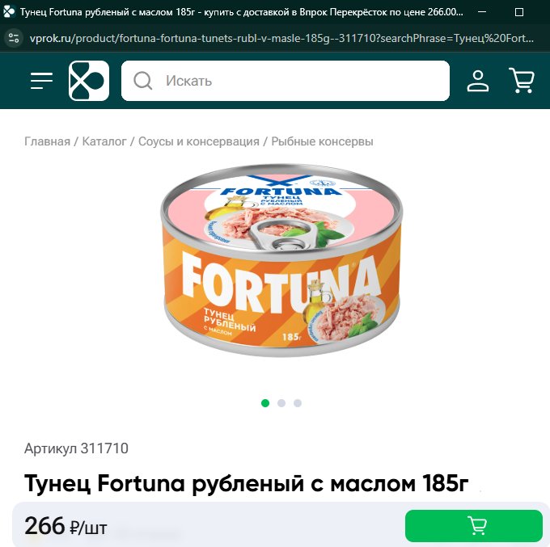This screenshot has width=550, height=547.
Task: Go to Главная breadcrumb
Action: pyautogui.click(x=48, y=141)
